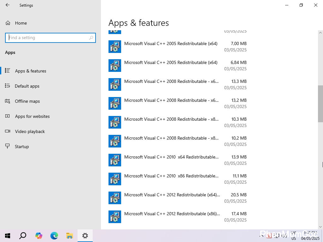323x242 pixels.
Task: Click icon of Visual C++ 2010 x64 Redistributable
Action: coord(115,160)
